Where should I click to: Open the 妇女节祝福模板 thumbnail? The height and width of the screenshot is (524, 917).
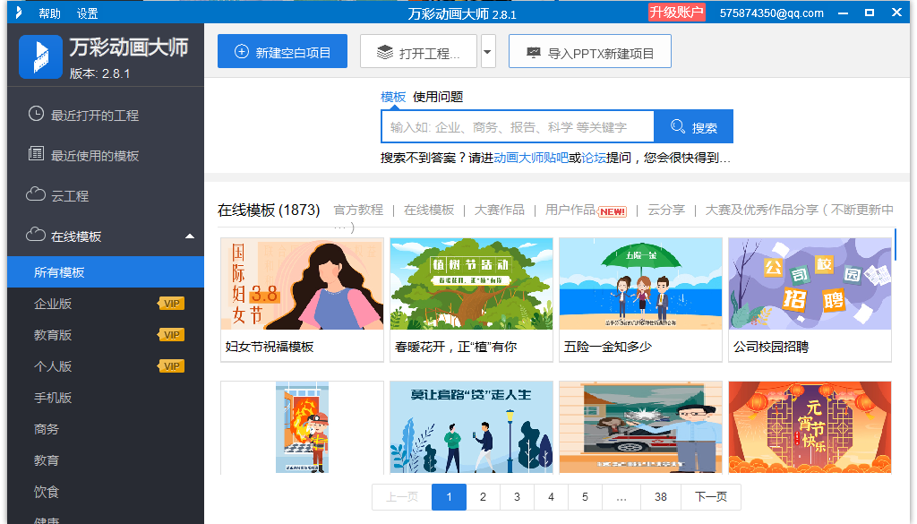pyautogui.click(x=302, y=284)
